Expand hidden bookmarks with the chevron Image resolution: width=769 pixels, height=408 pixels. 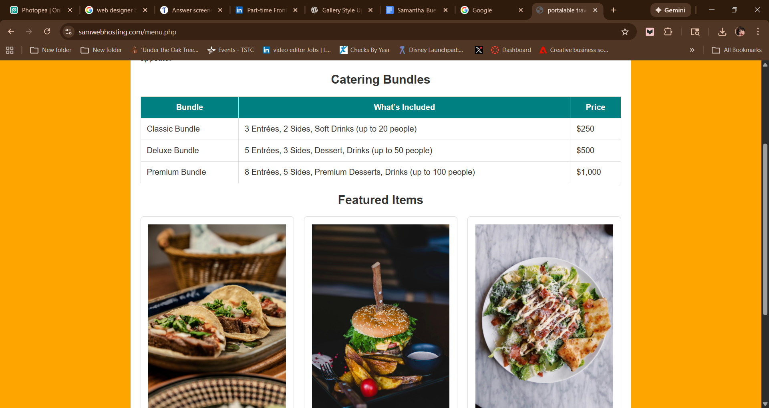tap(692, 50)
